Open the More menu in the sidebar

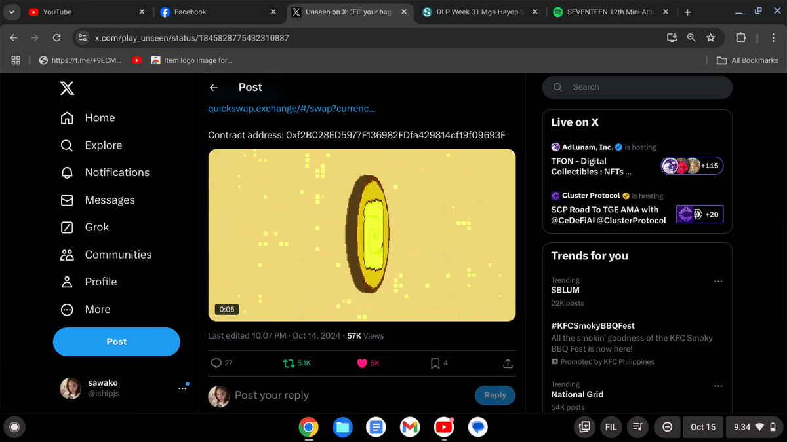click(85, 309)
